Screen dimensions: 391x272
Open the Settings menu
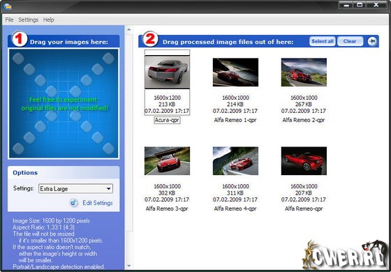point(29,20)
